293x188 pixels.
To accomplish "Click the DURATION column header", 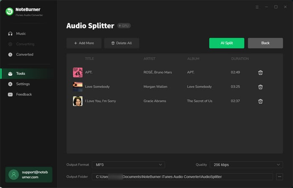I will tap(240, 59).
